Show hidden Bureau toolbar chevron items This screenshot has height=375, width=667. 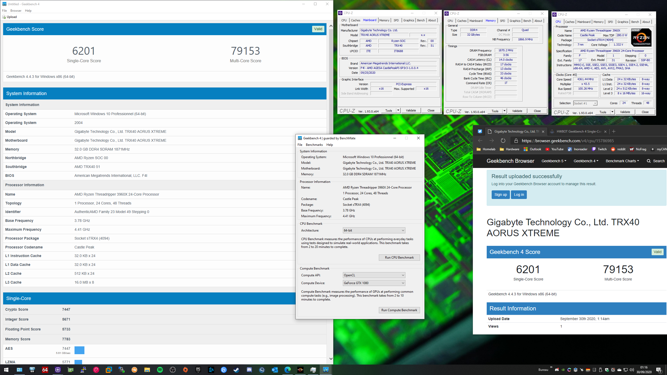click(551, 367)
